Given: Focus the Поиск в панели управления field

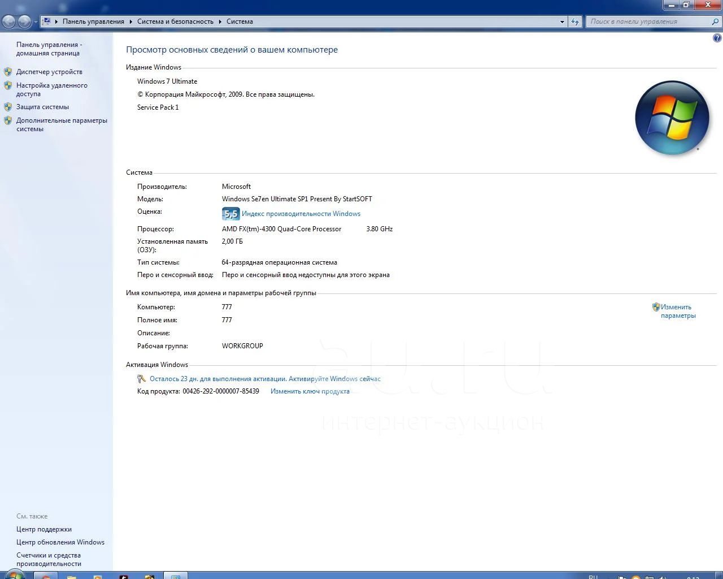Looking at the screenshot, I should tap(648, 21).
